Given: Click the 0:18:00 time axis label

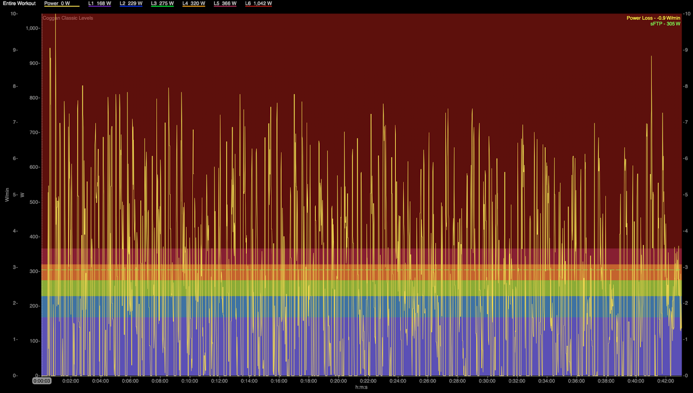Looking at the screenshot, I should 308,381.
